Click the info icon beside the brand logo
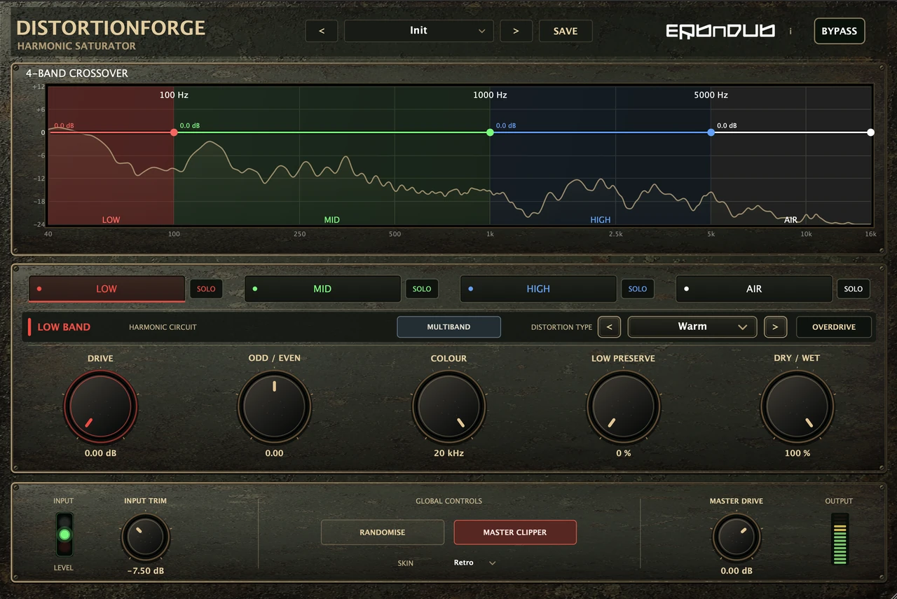 click(790, 32)
